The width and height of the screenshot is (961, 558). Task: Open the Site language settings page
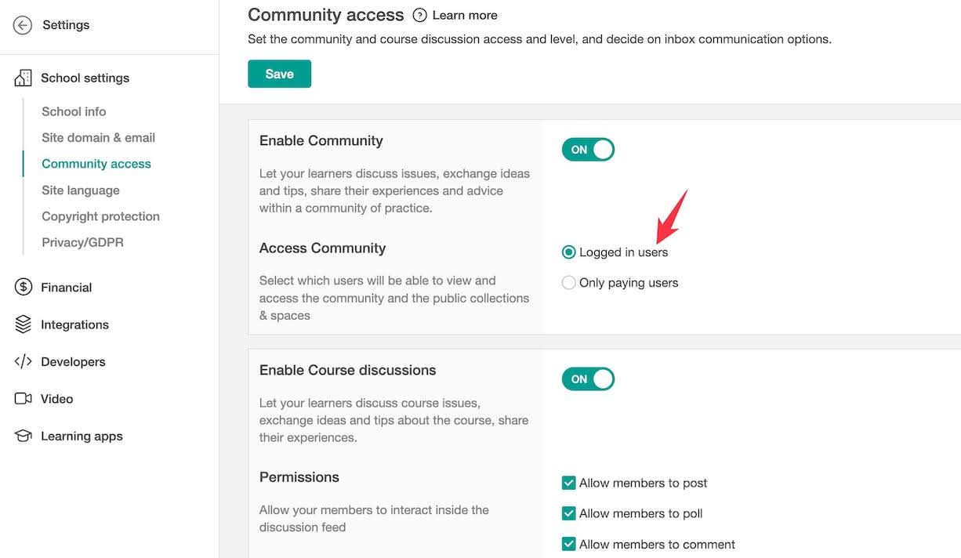click(80, 190)
